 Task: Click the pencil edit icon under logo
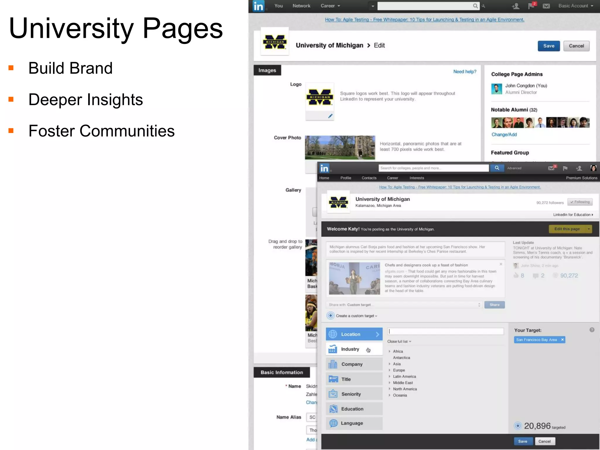click(330, 116)
